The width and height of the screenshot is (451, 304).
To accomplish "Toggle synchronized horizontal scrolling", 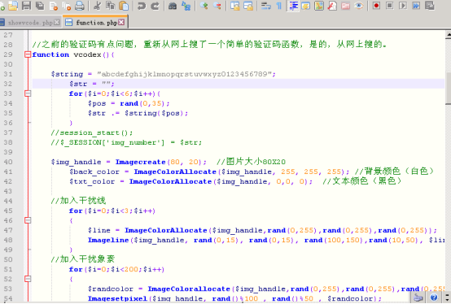I will 248,6.
